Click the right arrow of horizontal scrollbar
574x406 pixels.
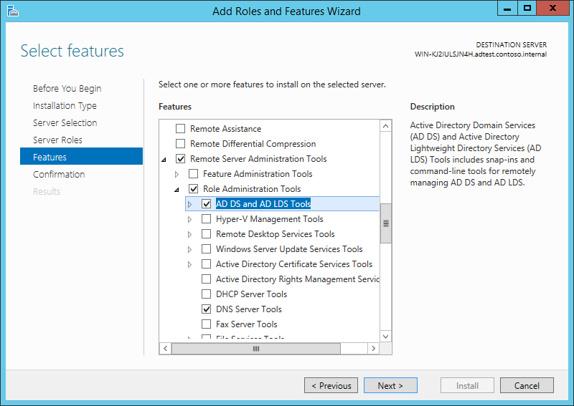373,348
